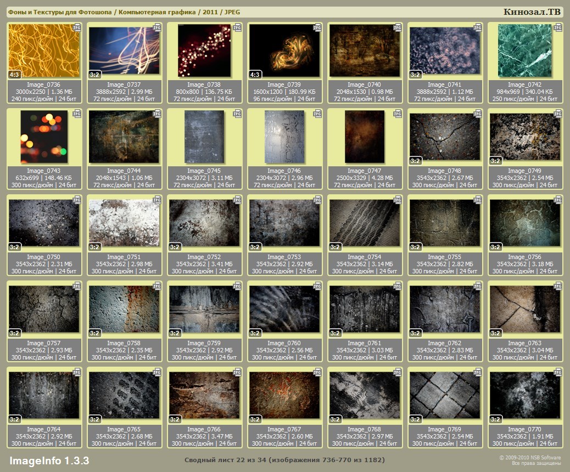Click the Сводный лист 22 из 34 footer text
The image size is (570, 472).
click(284, 460)
